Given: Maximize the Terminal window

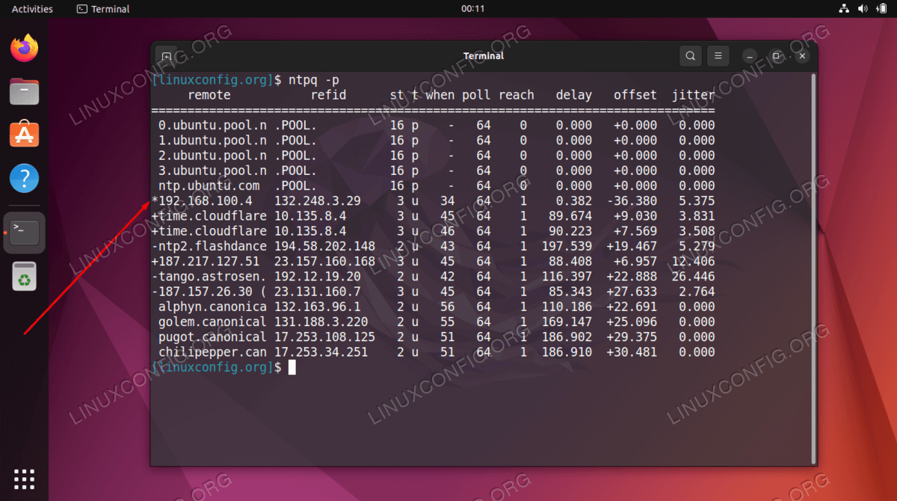Looking at the screenshot, I should pyautogui.click(x=776, y=56).
